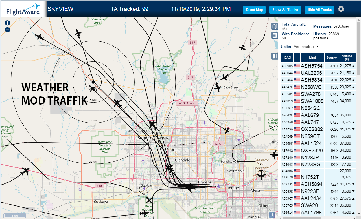Sort table by Ident column header
Screen dimensions: 361x219
[312, 57]
